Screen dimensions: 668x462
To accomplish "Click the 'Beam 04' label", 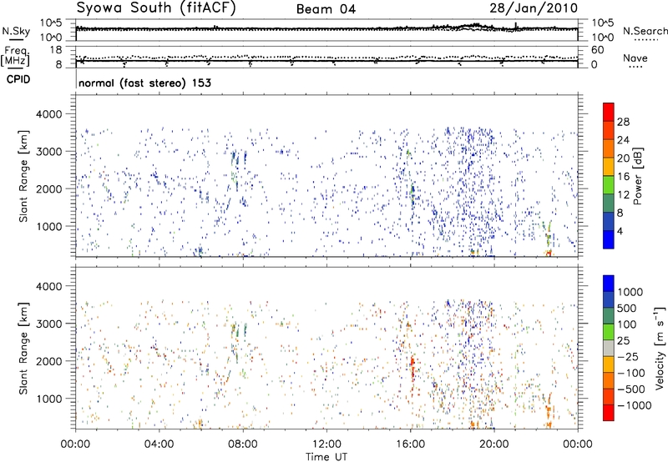I will (x=326, y=9).
